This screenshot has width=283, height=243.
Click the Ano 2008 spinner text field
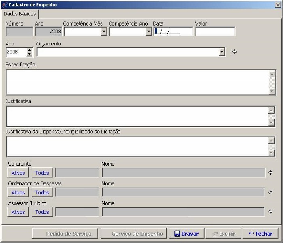click(17, 52)
